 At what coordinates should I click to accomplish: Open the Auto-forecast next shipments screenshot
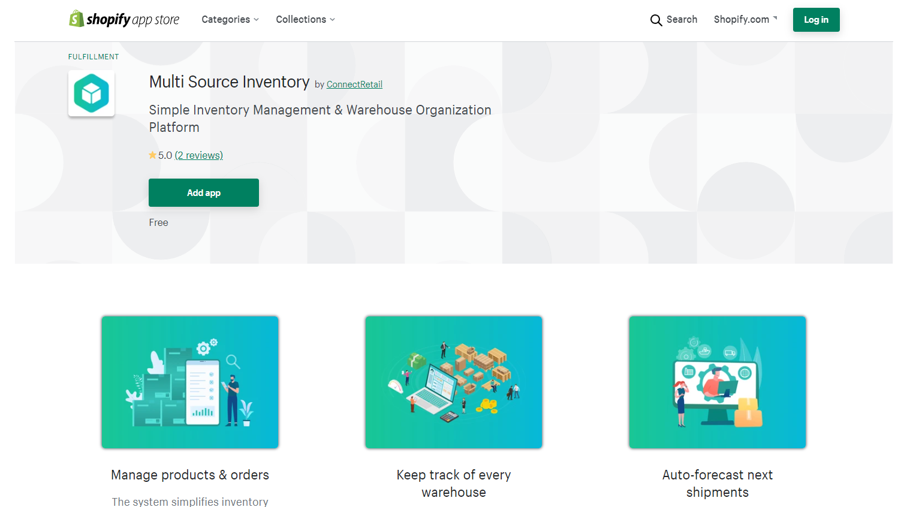click(717, 382)
